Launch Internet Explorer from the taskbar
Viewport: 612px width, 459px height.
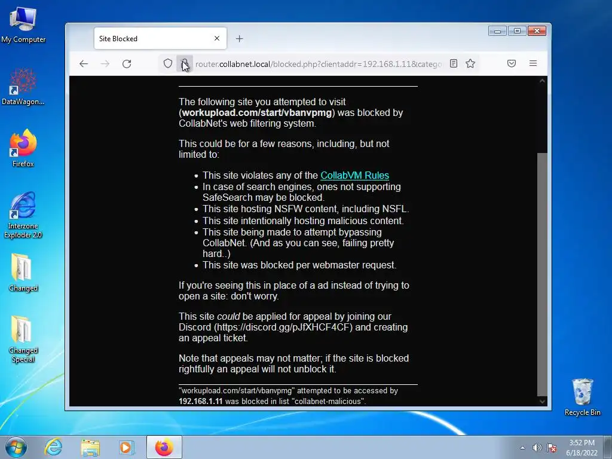click(x=53, y=447)
